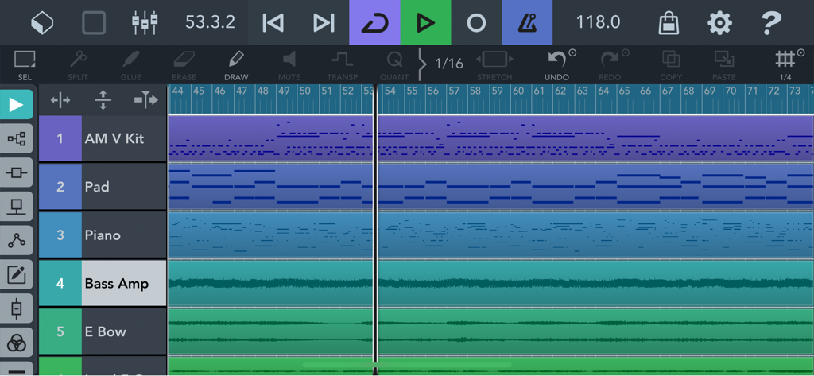Open the help question mark
Screen dimensions: 814x376
(770, 22)
